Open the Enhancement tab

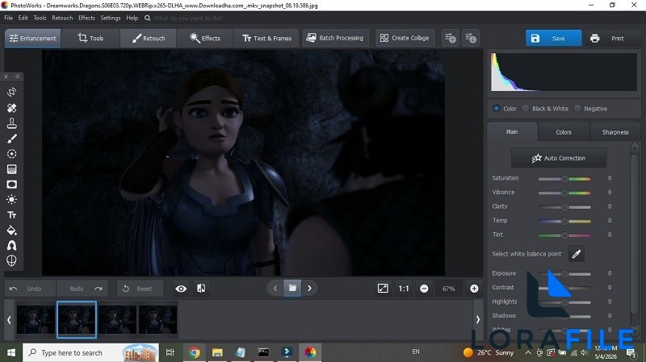click(33, 38)
